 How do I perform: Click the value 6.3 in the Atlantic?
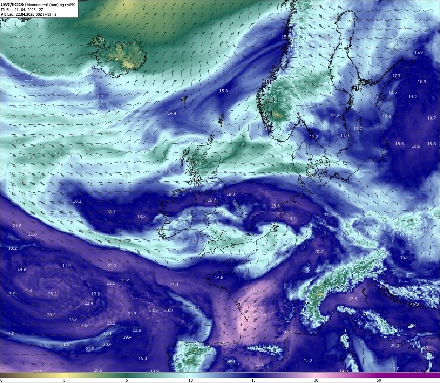[x=58, y=153]
